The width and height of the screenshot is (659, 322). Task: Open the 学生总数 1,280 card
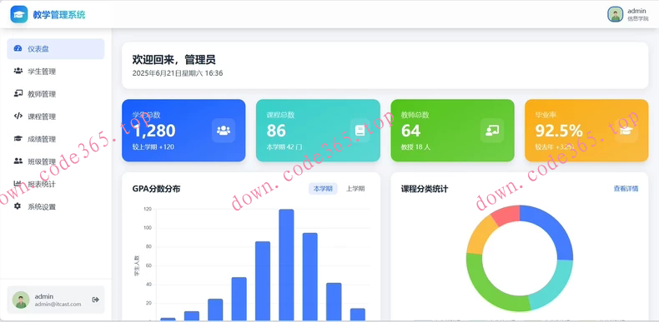(184, 131)
